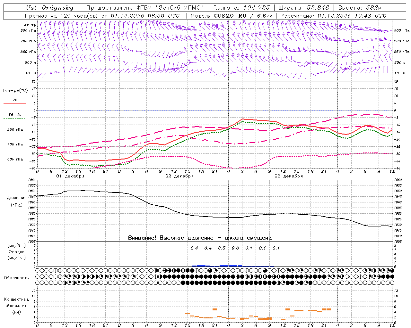Select the "Широта: 52.848" header value

304,8
